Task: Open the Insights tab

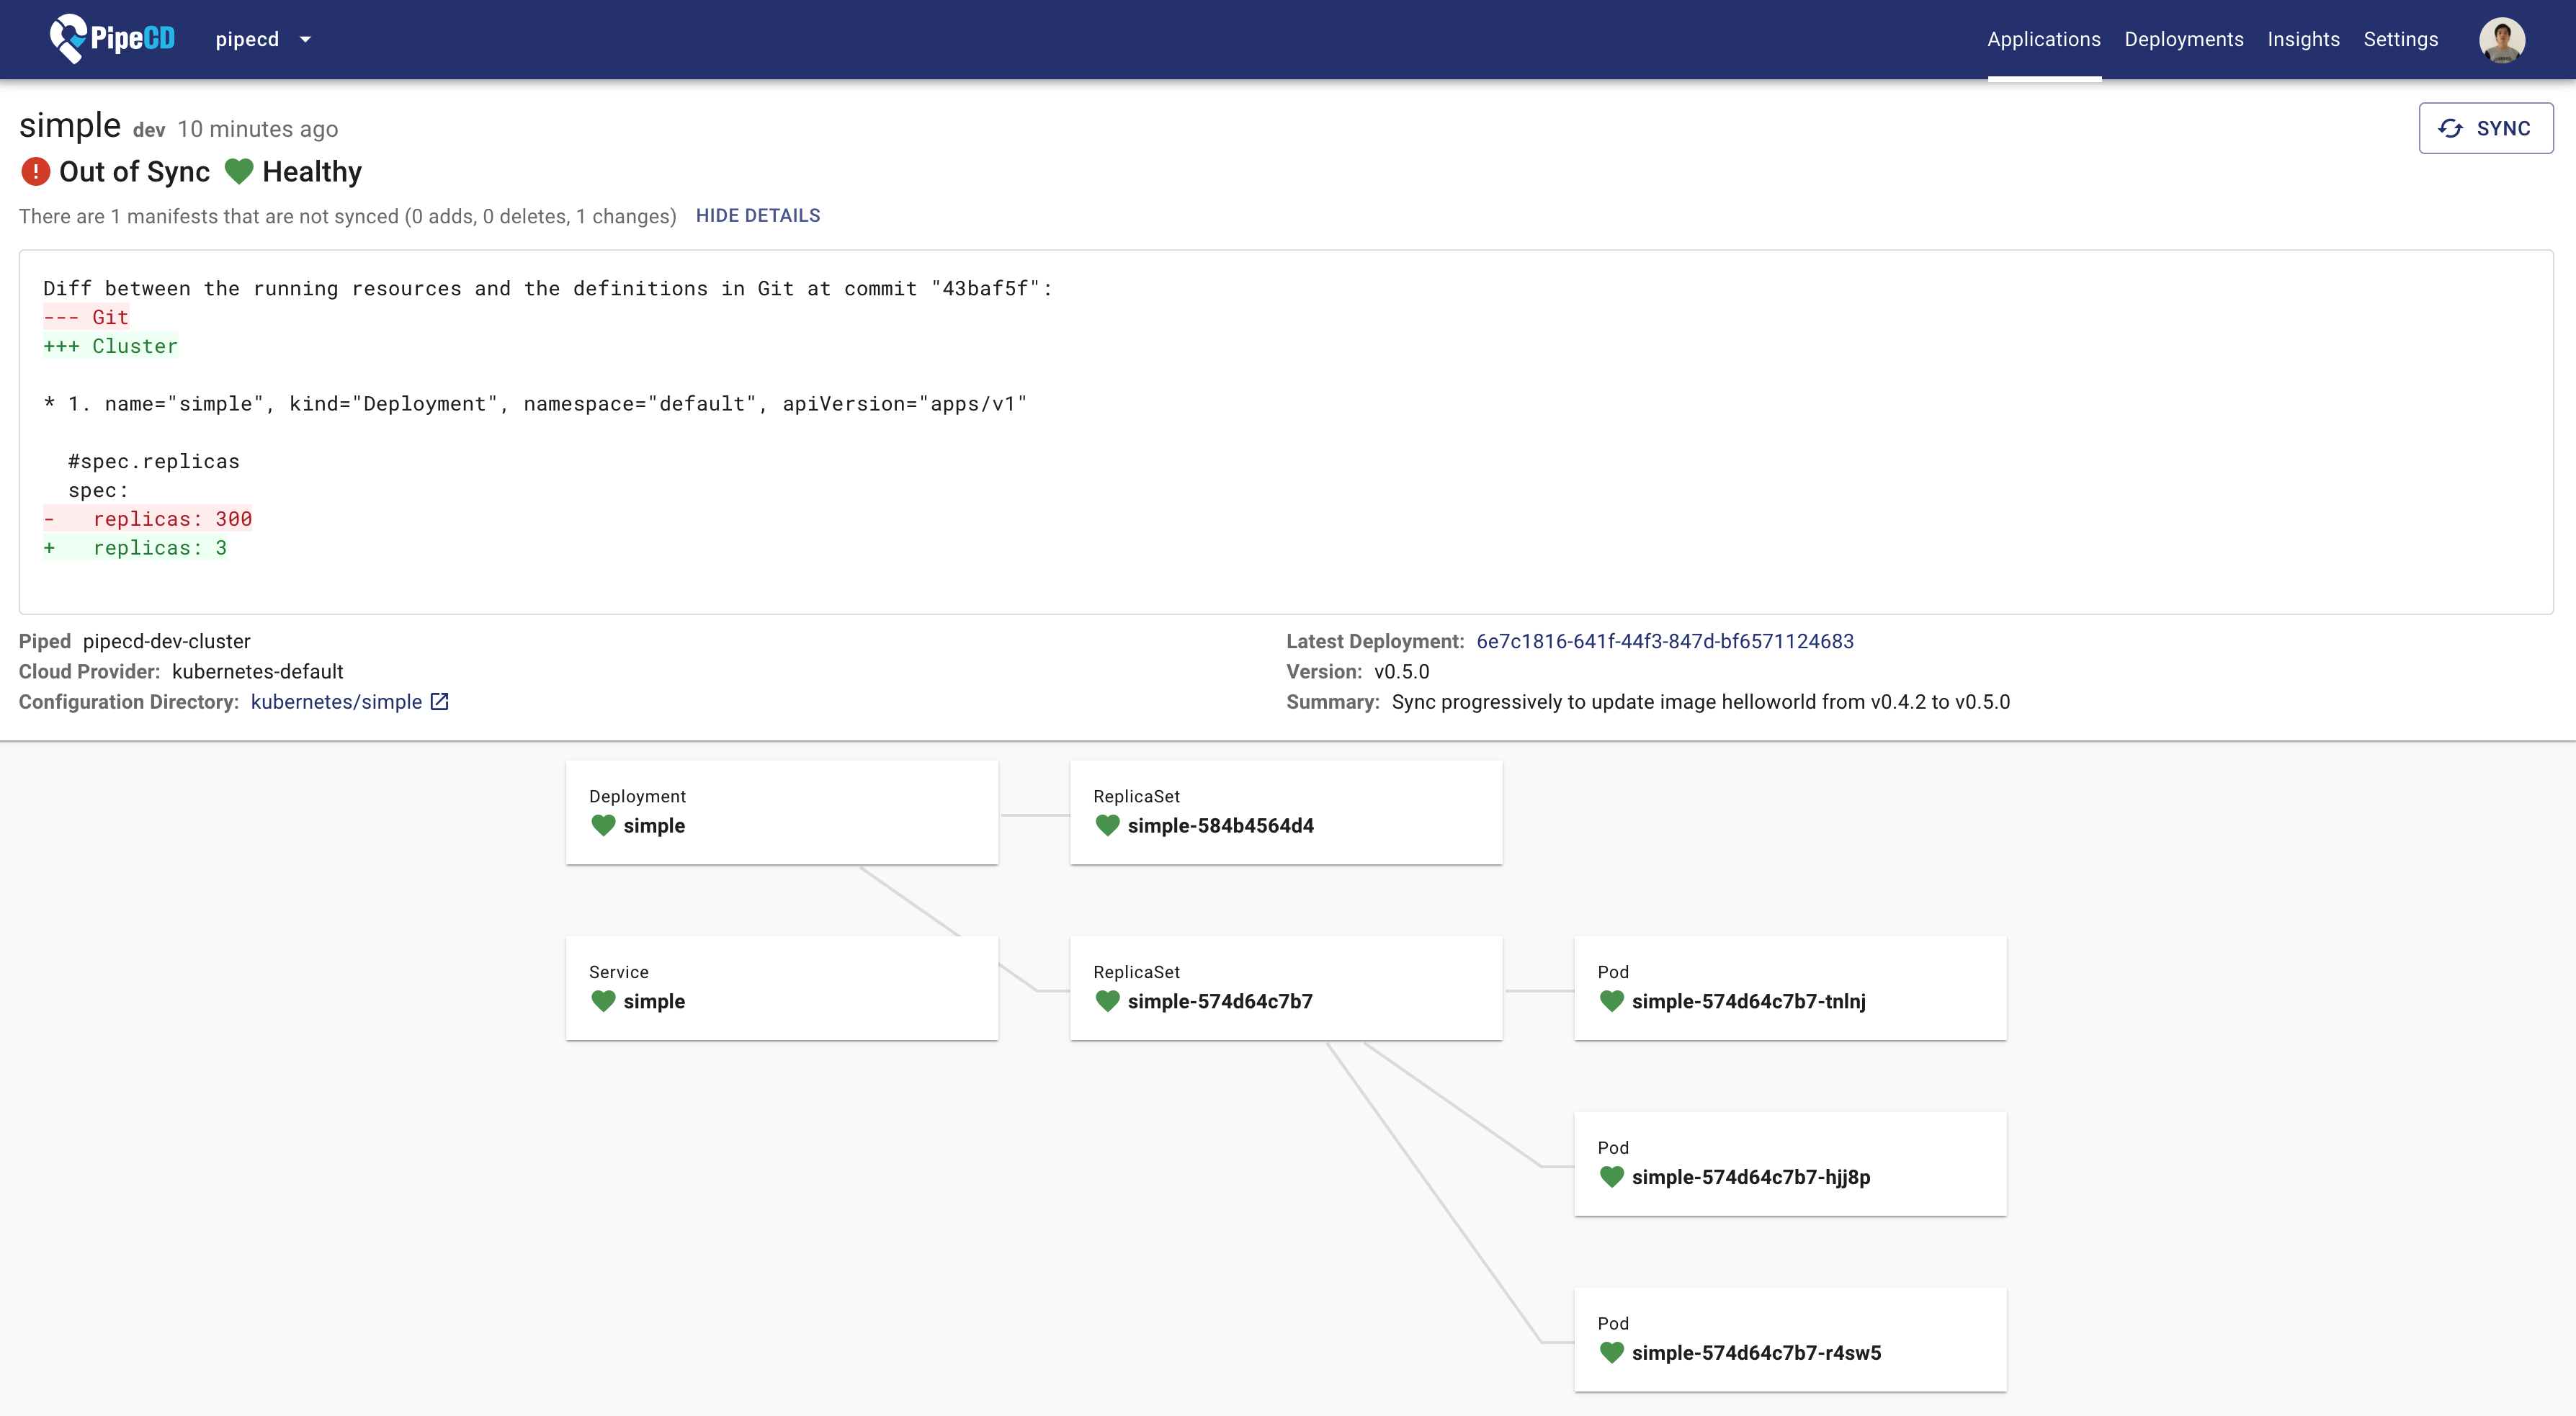Action: click(x=2302, y=40)
